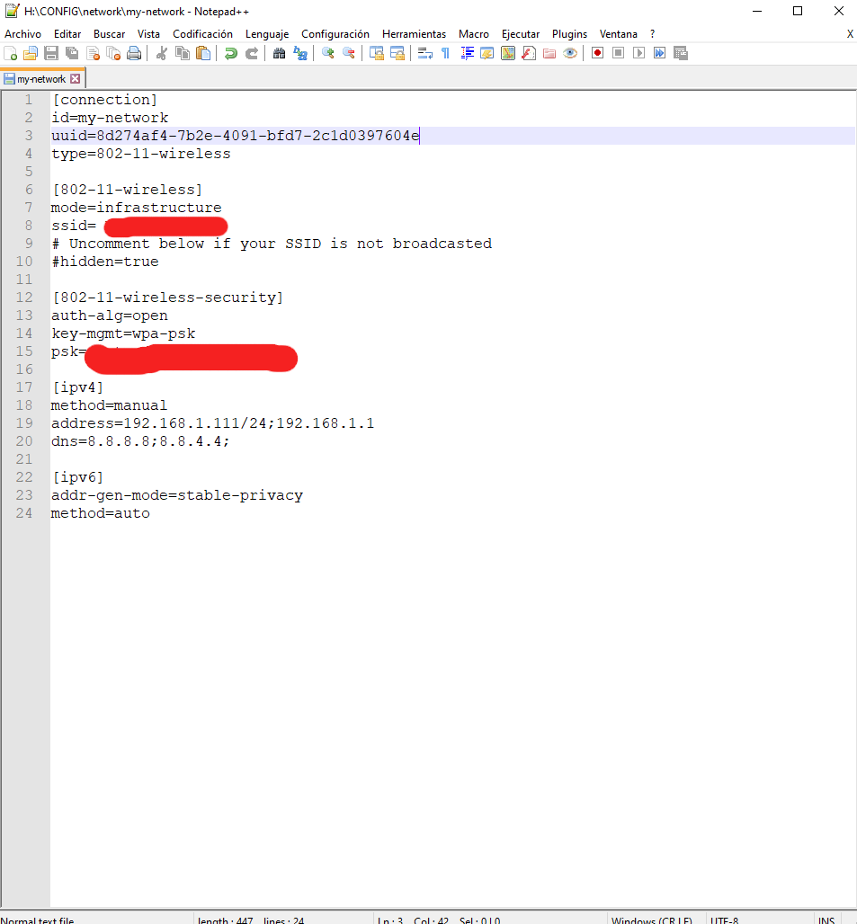
Task: Select the my-network document tab
Action: 41,79
